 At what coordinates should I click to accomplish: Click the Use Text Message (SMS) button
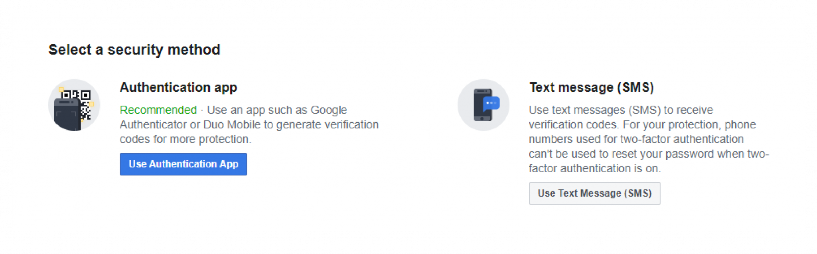coord(594,193)
